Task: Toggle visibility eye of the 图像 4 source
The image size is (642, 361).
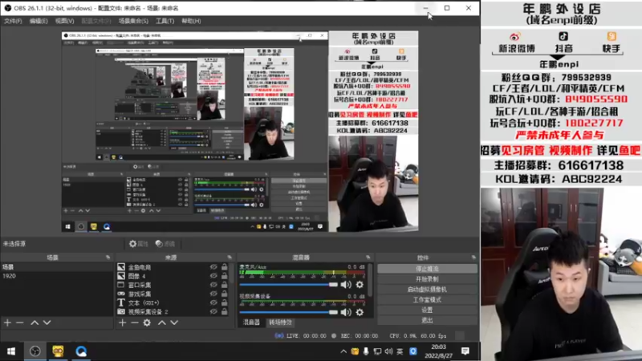Action: [213, 276]
